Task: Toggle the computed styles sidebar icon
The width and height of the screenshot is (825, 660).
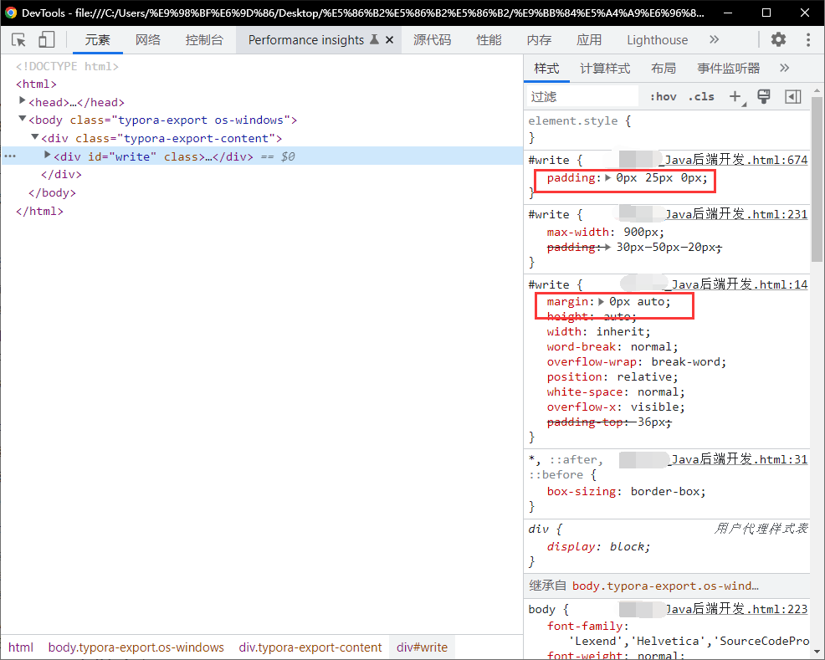Action: (x=792, y=96)
